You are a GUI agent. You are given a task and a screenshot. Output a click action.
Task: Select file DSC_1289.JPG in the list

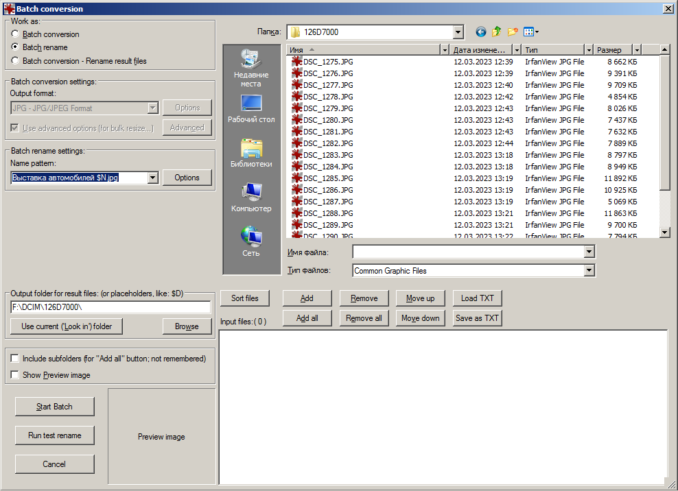(328, 225)
